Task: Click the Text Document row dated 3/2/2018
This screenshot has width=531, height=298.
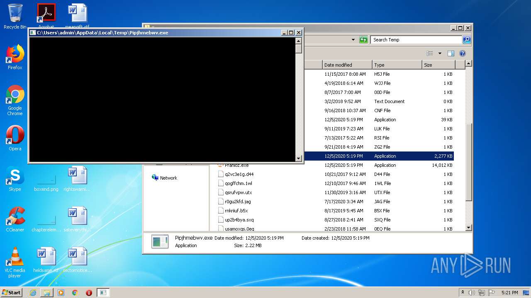Action: [x=379, y=101]
